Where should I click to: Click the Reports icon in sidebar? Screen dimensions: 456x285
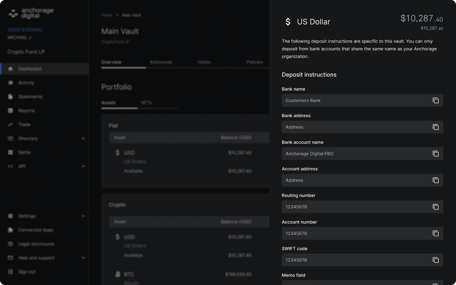[11, 111]
